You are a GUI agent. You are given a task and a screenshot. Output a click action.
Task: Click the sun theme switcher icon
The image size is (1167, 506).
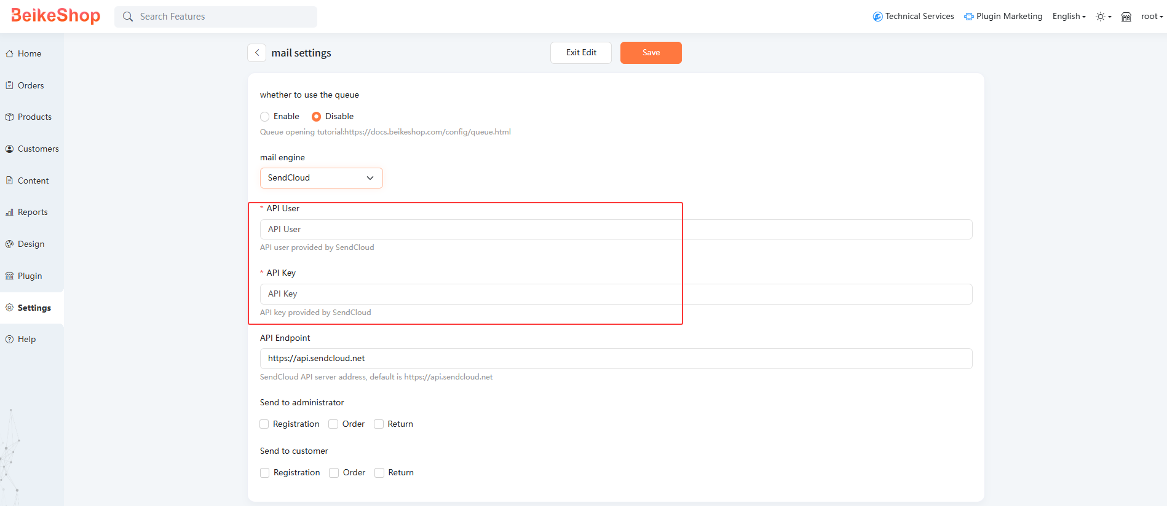[x=1100, y=17]
